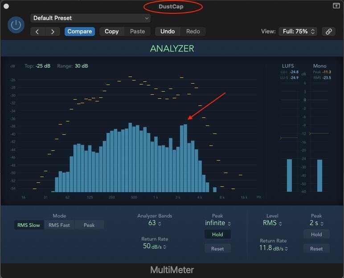
Task: Open the Default Preset dropdown
Action: point(90,18)
